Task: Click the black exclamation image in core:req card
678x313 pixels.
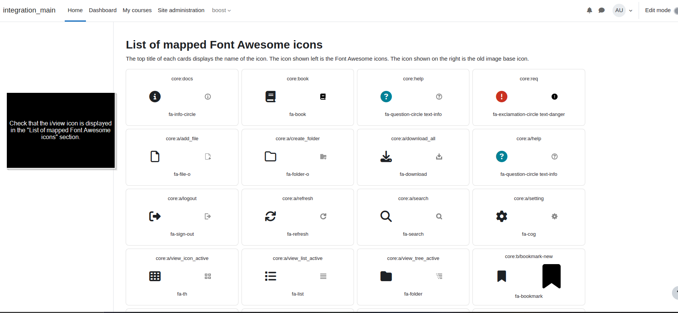Action: [x=555, y=97]
